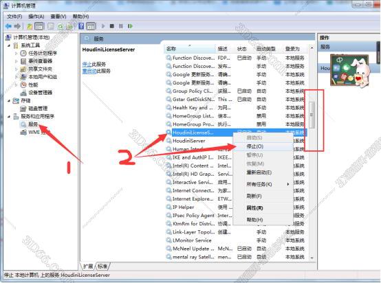Expand the 事件查看器 tree node
381x283 pixels.
(x=17, y=61)
